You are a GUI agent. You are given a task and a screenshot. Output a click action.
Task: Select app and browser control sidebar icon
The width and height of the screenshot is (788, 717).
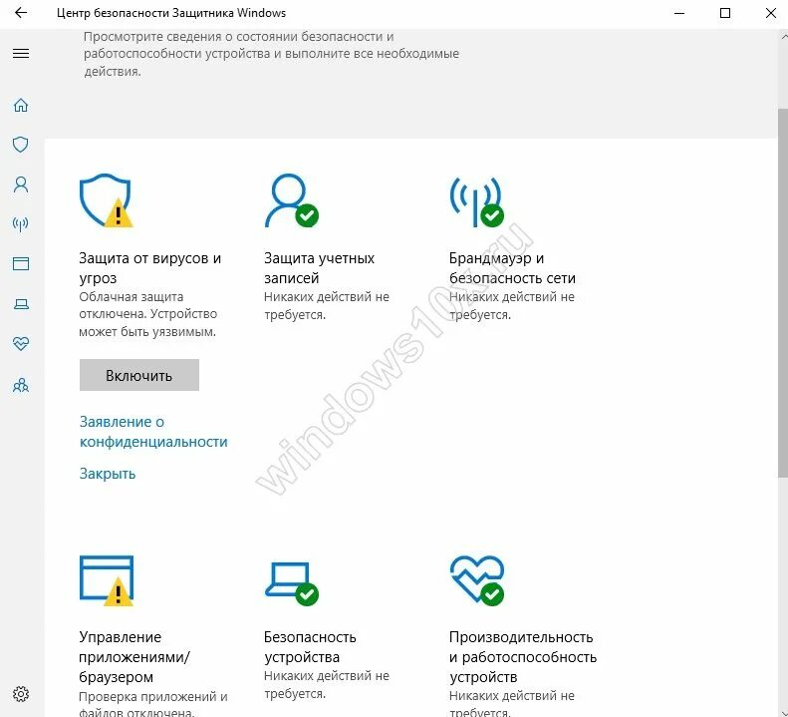21,263
